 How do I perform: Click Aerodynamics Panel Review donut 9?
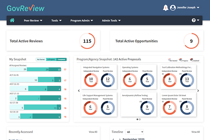click(x=147, y=108)
